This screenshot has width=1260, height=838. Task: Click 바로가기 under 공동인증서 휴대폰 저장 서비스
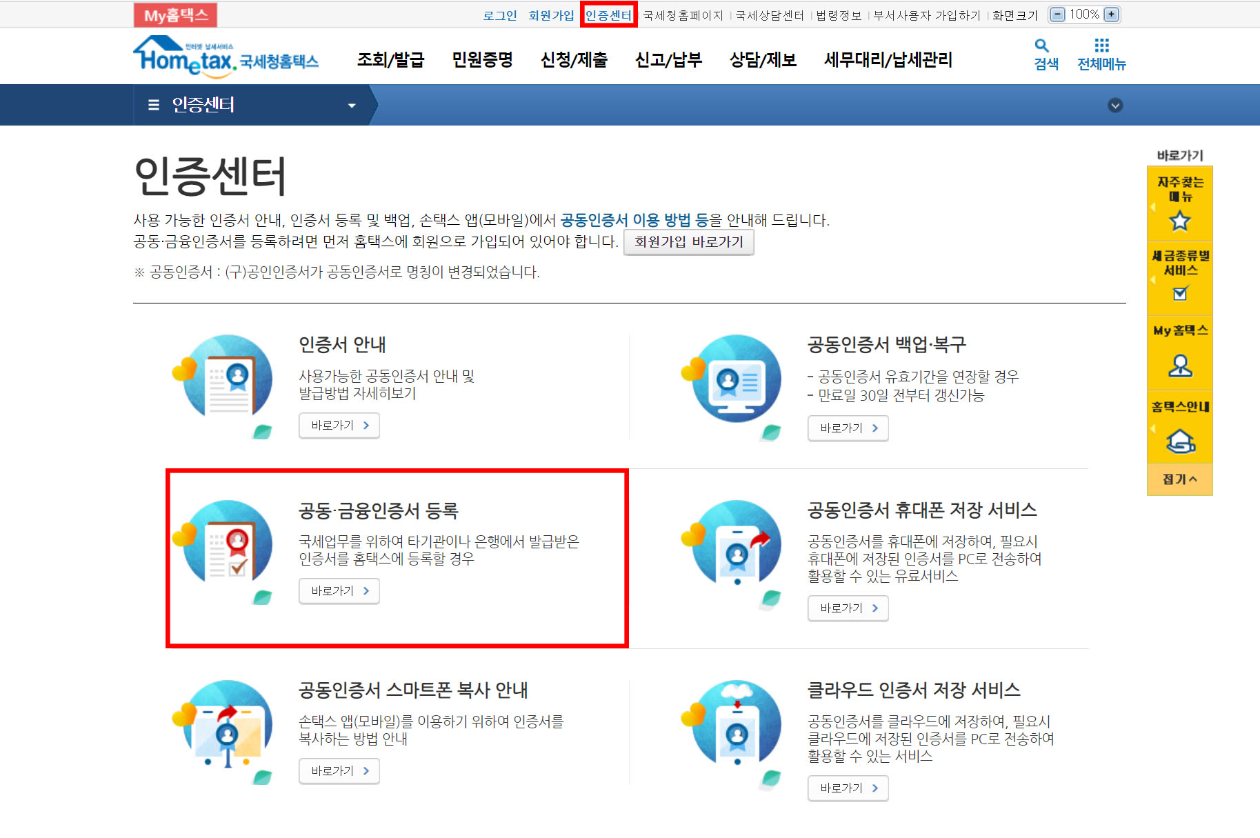(848, 608)
